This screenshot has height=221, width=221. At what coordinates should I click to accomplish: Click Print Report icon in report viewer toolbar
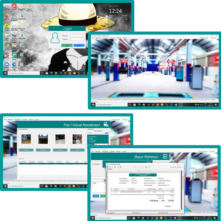pos(110,167)
